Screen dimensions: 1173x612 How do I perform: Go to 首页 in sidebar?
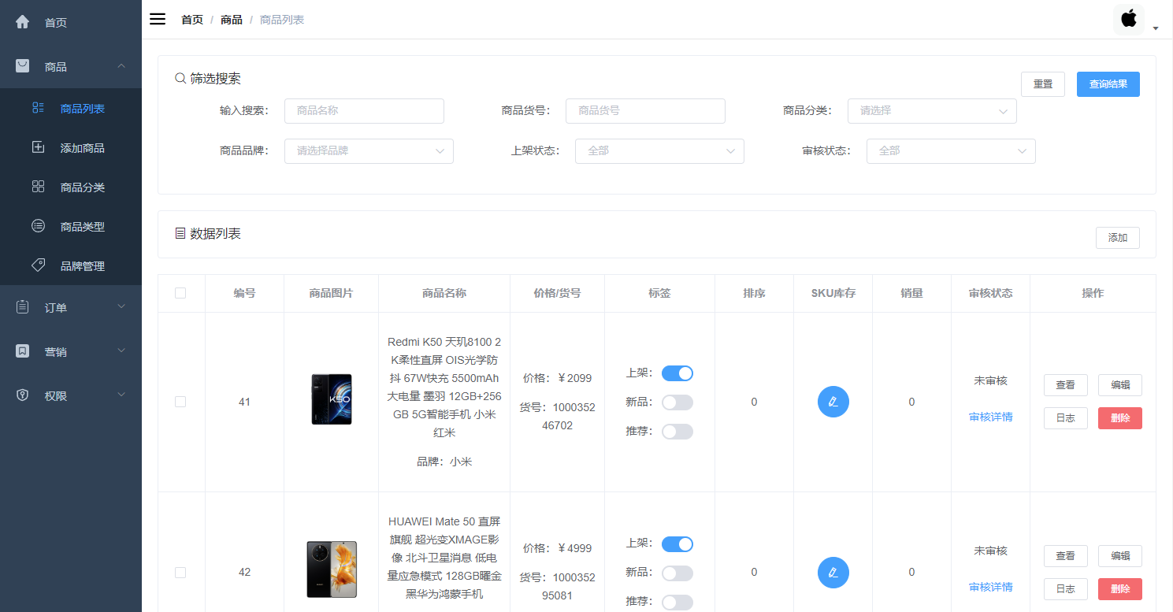(x=71, y=22)
